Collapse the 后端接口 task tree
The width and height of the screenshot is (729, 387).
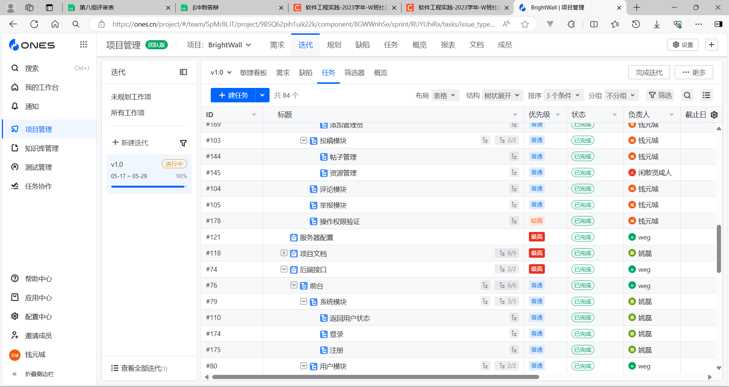(284, 269)
